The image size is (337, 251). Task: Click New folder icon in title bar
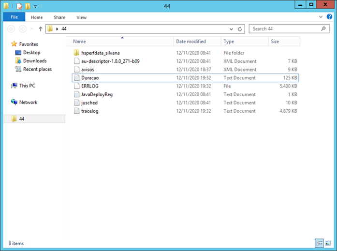pyautogui.click(x=28, y=6)
